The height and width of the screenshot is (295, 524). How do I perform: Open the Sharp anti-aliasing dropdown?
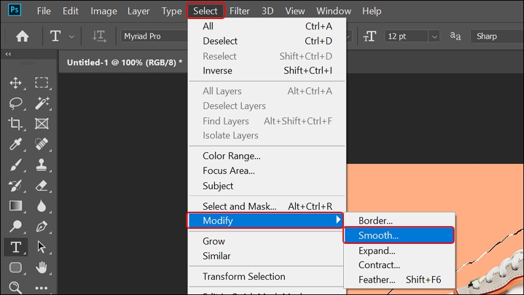pos(497,36)
